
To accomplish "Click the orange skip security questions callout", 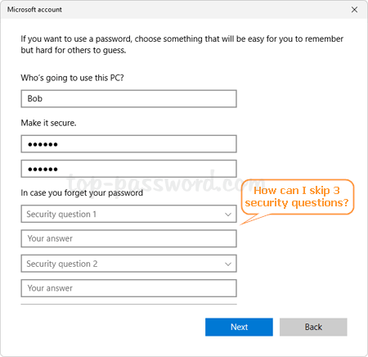I will pos(298,197).
